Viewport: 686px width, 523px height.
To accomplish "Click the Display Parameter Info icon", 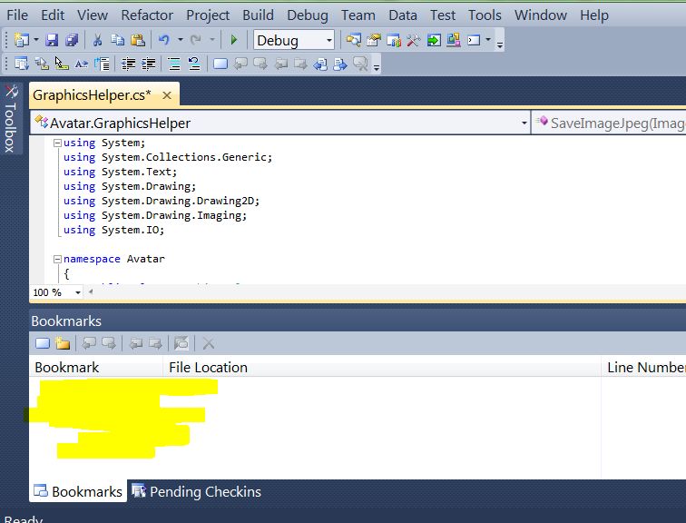I will [42, 64].
